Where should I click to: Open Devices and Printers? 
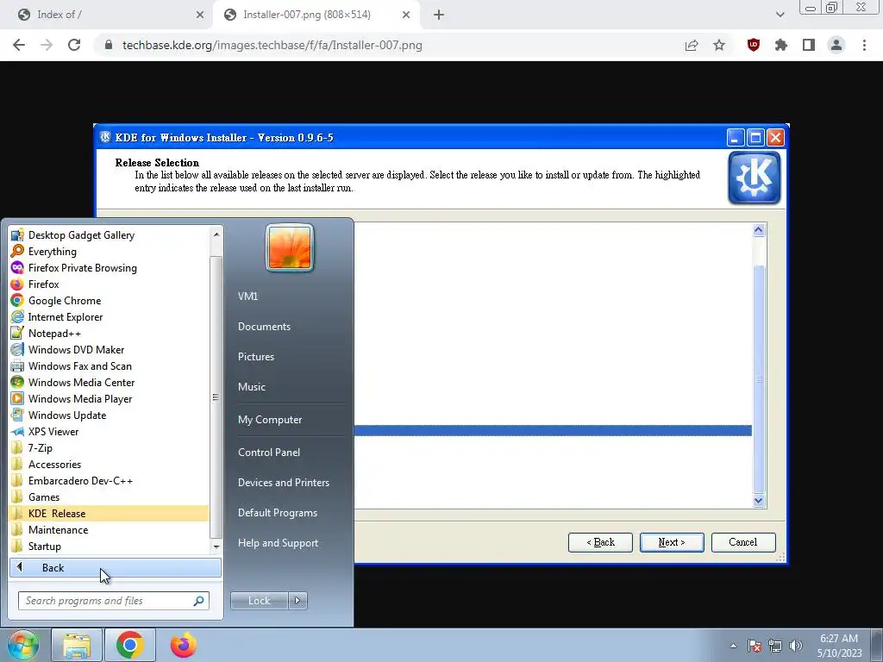tap(283, 483)
